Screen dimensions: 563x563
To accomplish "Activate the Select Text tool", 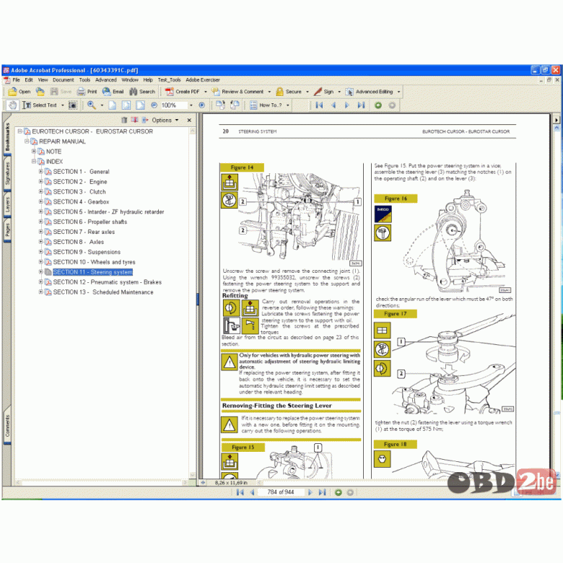I will pyautogui.click(x=40, y=105).
